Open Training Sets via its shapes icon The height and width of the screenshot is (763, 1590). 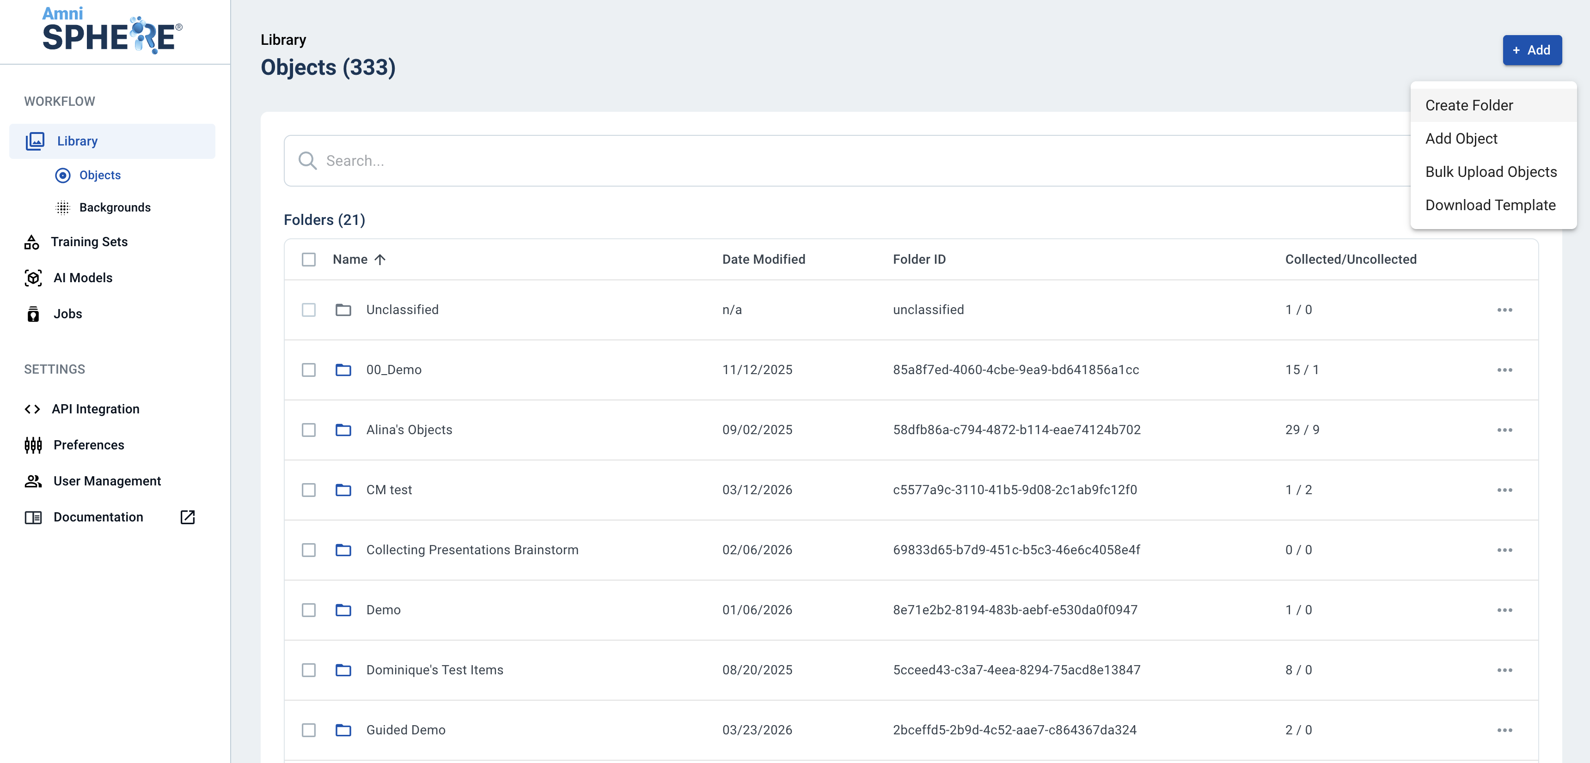pos(31,242)
